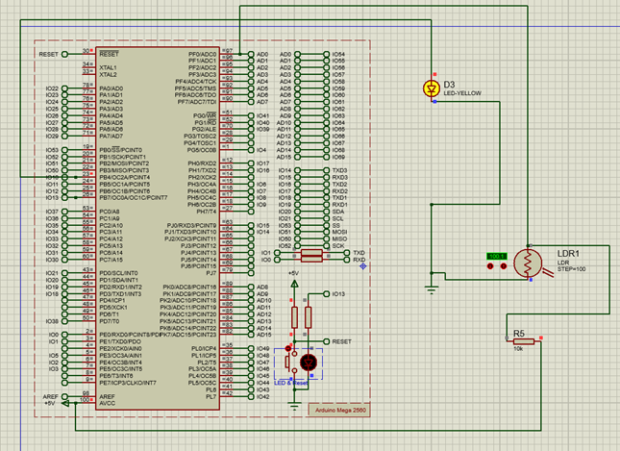This screenshot has width=620, height=451.
Task: Click the blue origin marker near RXD
Action: click(x=362, y=265)
